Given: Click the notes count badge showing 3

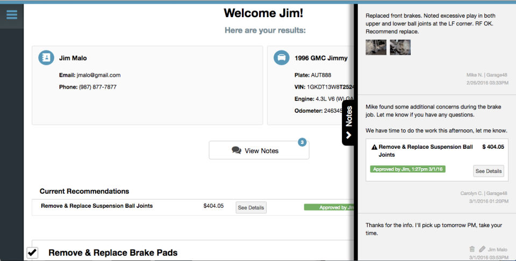Looking at the screenshot, I should (x=302, y=142).
